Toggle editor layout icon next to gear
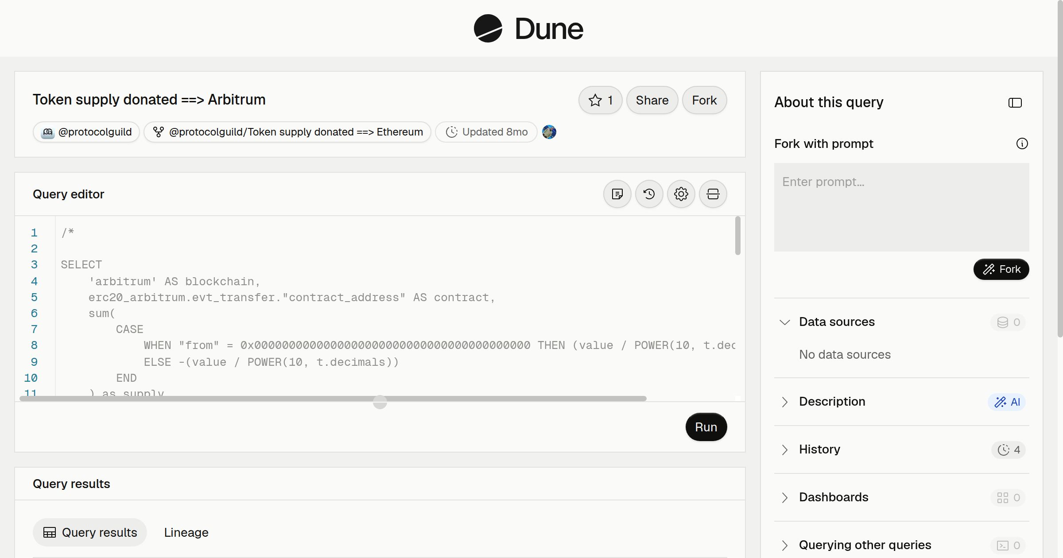This screenshot has height=558, width=1063. click(x=713, y=194)
